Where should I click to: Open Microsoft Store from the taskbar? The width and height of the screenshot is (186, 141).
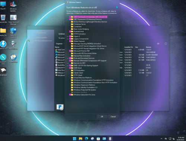(98, 138)
